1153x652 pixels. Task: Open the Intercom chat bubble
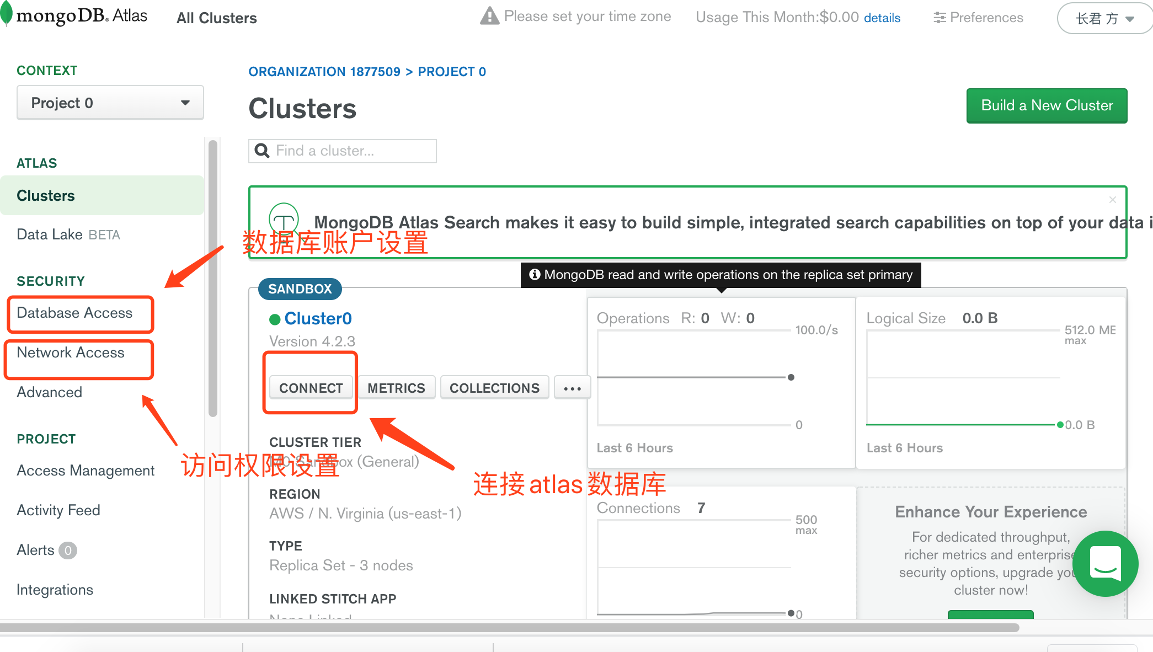[1105, 564]
